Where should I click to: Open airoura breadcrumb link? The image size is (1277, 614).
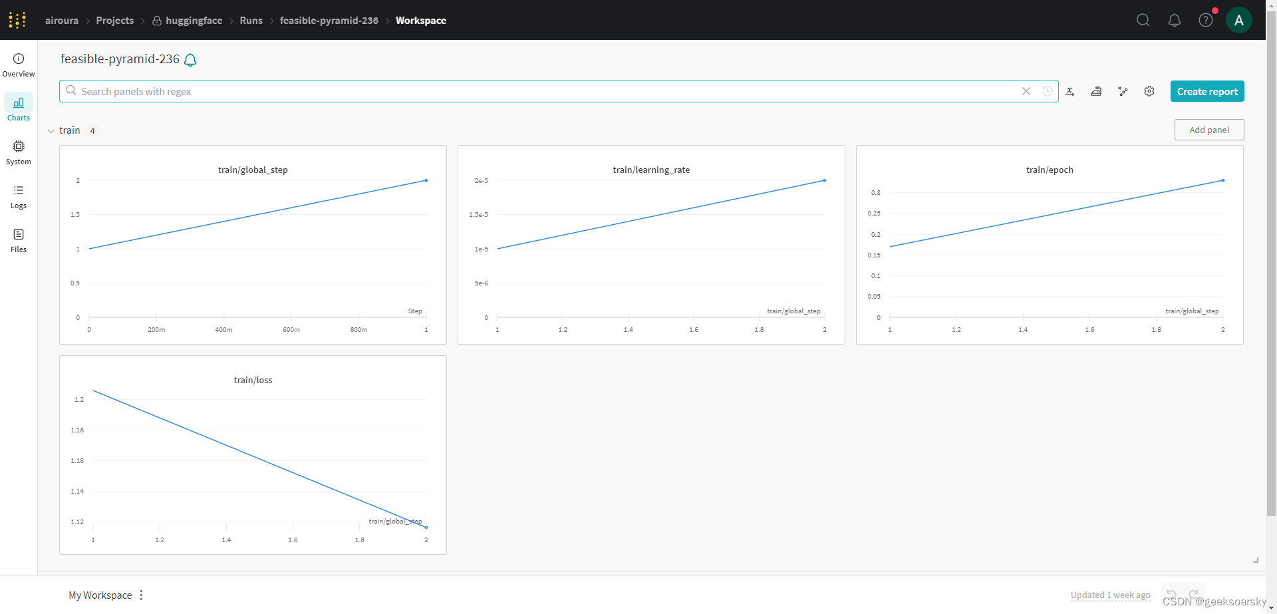[x=62, y=21]
